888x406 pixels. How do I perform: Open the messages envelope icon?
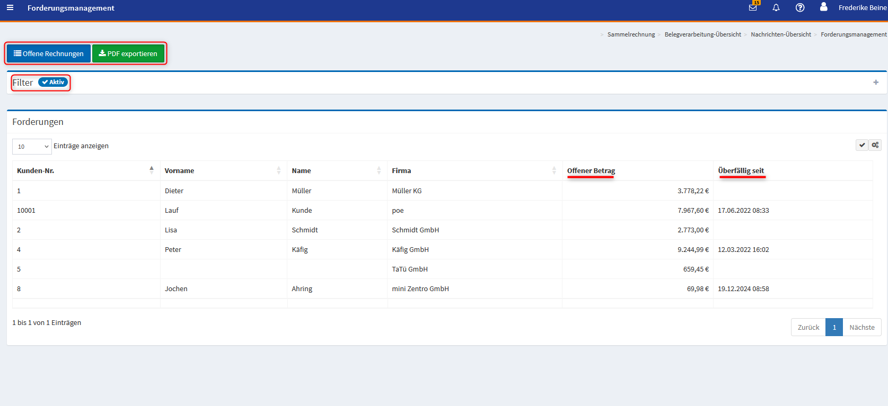(753, 8)
